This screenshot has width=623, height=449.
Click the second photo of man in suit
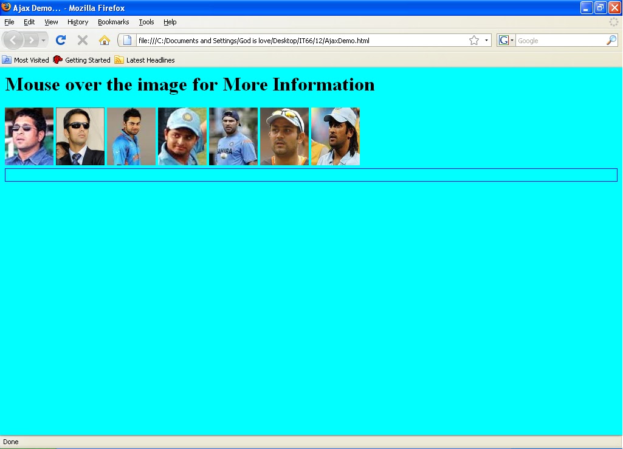pos(80,136)
